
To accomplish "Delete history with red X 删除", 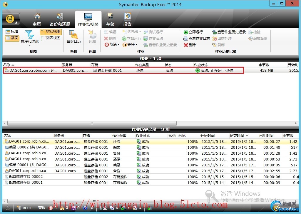I will [x=190, y=45].
